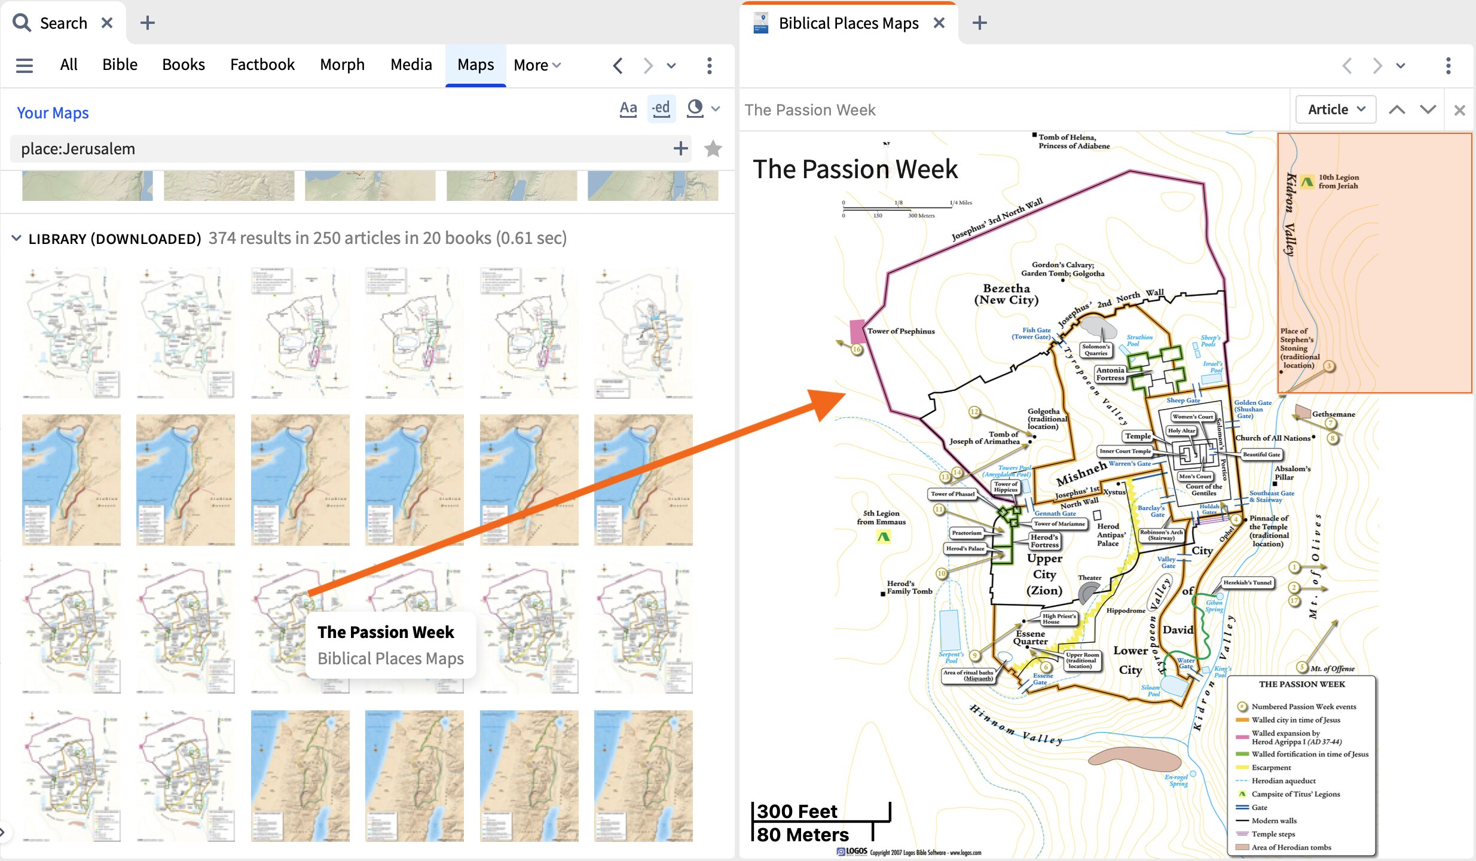Go to previous article with up chevron
Viewport: 1476px width, 861px height.
[x=1397, y=109]
